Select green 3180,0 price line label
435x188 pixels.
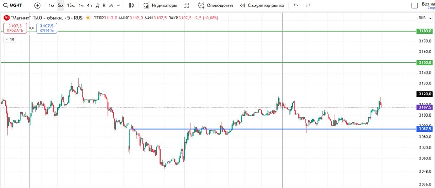point(425,31)
